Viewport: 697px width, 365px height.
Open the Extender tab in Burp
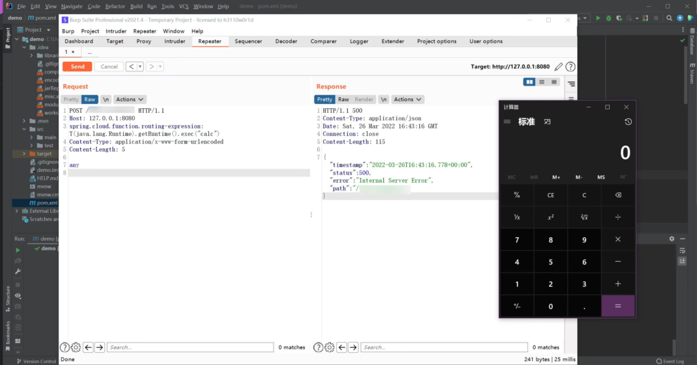pos(393,41)
